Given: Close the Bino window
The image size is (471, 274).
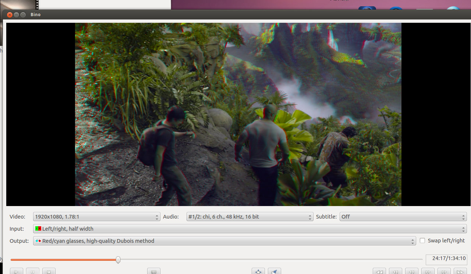Looking at the screenshot, I should click(10, 15).
